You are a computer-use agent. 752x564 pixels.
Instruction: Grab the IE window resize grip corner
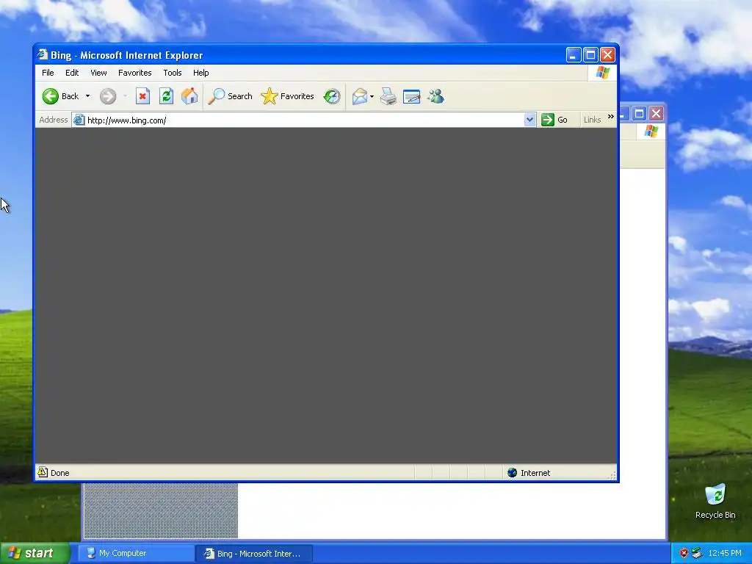pos(612,475)
